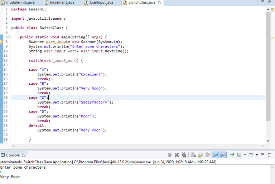Click the editor vertical scrollbar thumb
Viewport: 275px width, 184px height.
point(268,66)
